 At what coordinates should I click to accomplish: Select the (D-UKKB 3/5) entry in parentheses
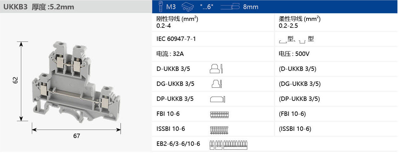point(297,69)
